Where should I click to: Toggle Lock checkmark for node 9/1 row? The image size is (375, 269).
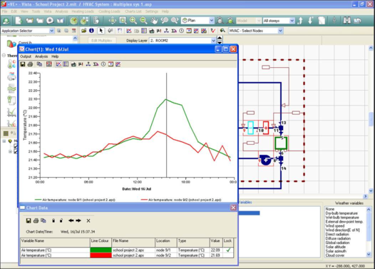click(x=228, y=250)
